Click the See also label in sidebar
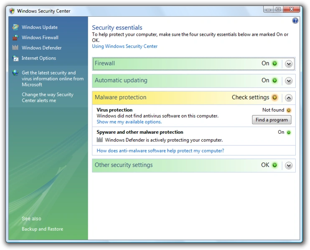This screenshot has height=250, width=310. [x=31, y=219]
